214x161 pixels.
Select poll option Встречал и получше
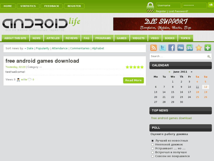pos(152,152)
